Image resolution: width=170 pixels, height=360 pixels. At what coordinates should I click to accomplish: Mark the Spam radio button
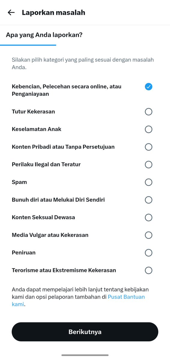pyautogui.click(x=148, y=182)
